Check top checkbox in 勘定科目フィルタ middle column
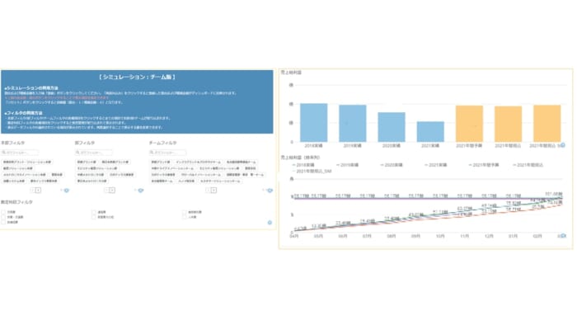The image size is (577, 325). click(94, 212)
